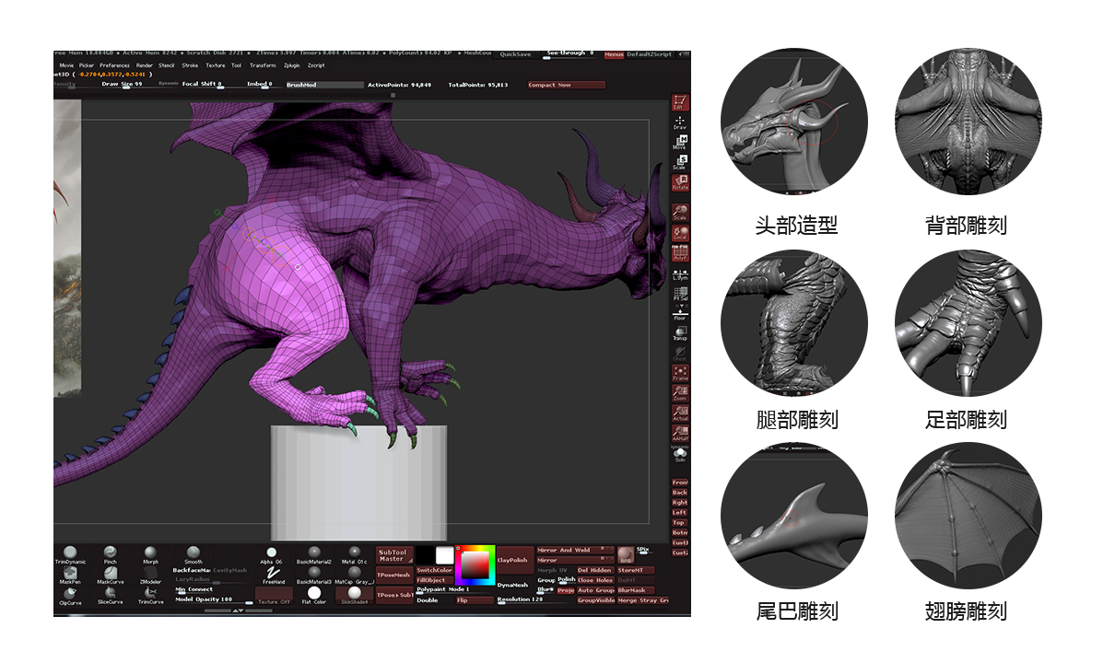
Task: Toggle Ghost transparency mode
Action: point(680,354)
